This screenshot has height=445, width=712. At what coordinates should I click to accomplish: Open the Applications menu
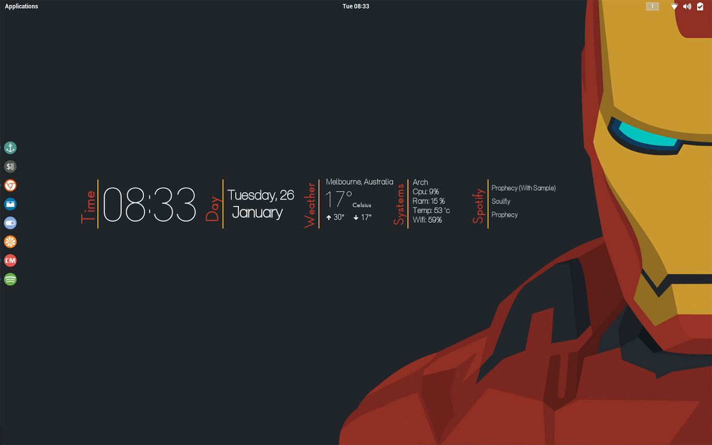21,6
